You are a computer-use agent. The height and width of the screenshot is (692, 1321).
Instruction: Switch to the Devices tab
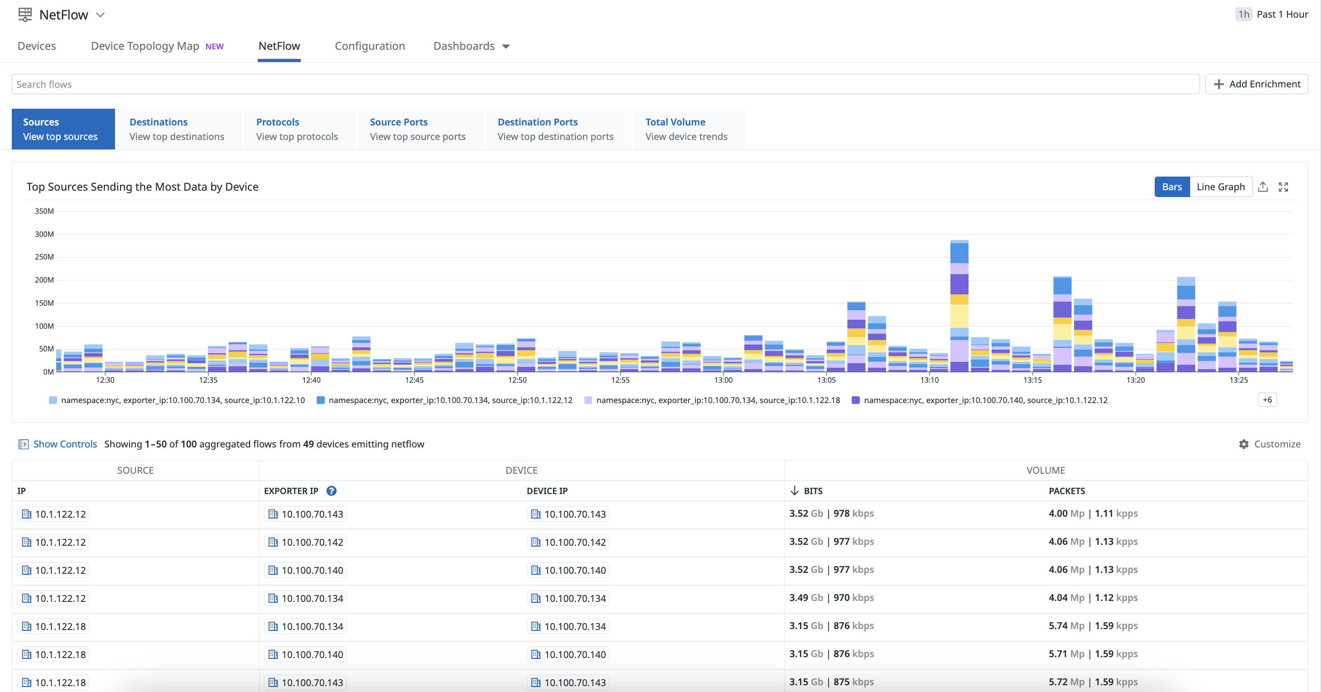pos(36,46)
